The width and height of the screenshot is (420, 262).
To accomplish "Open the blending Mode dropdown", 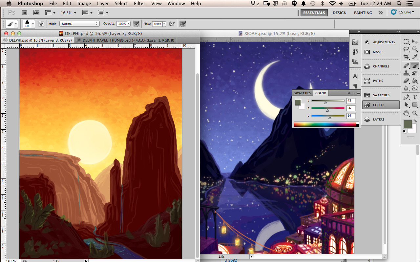I will [x=79, y=24].
